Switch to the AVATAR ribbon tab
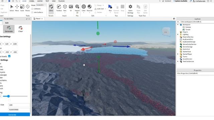 click(40, 1)
